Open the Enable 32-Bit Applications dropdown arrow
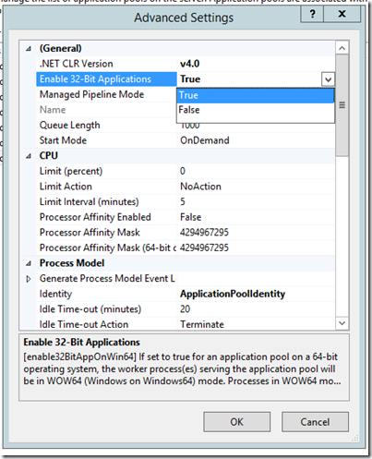372x459 pixels. 328,79
